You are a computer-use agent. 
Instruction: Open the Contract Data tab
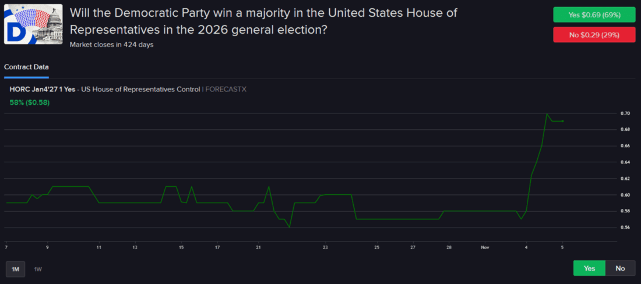[x=26, y=67]
